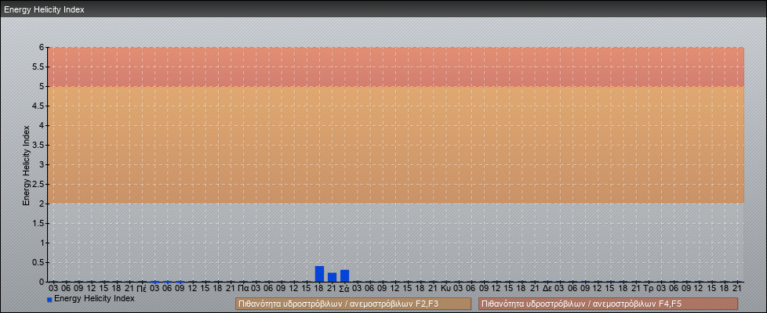The width and height of the screenshot is (767, 313).
Task: Click the y-axis value 3.5
Action: pyautogui.click(x=39, y=145)
